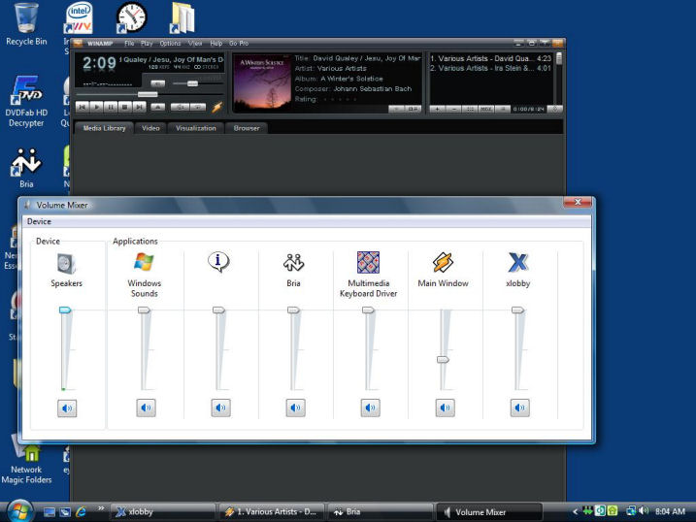Open Winamp Help menu
This screenshot has width=696, height=522.
pos(216,43)
